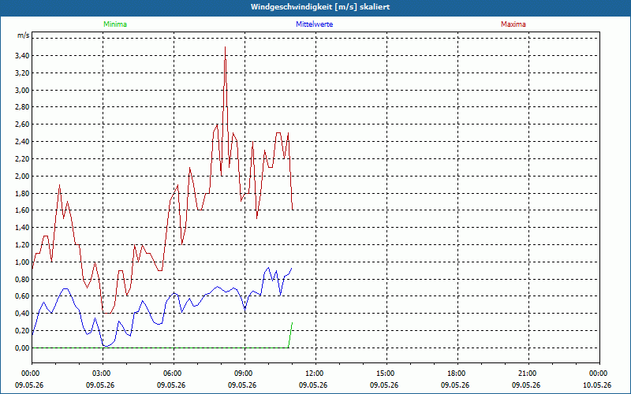Image resolution: width=631 pixels, height=394 pixels.
Task: Click the '0,40' y-axis value
Action: click(x=22, y=314)
